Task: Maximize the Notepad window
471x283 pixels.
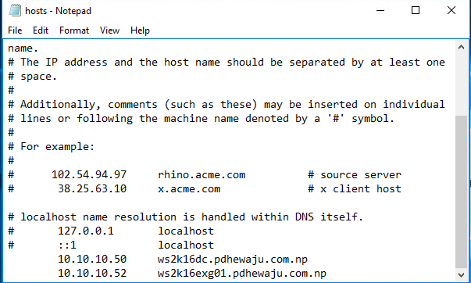Action: (x=416, y=10)
